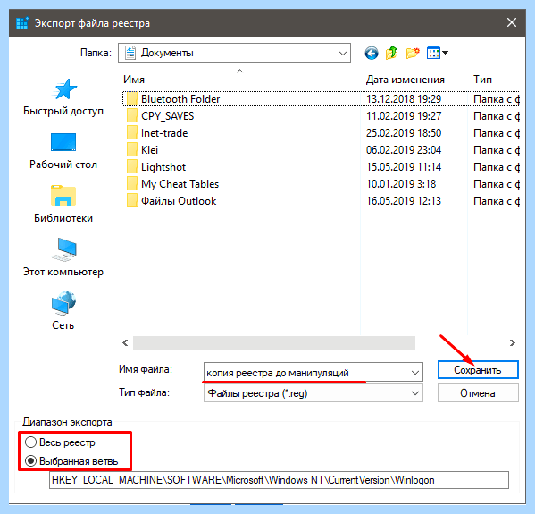Expand the Папка folder location dropdown

[x=343, y=54]
